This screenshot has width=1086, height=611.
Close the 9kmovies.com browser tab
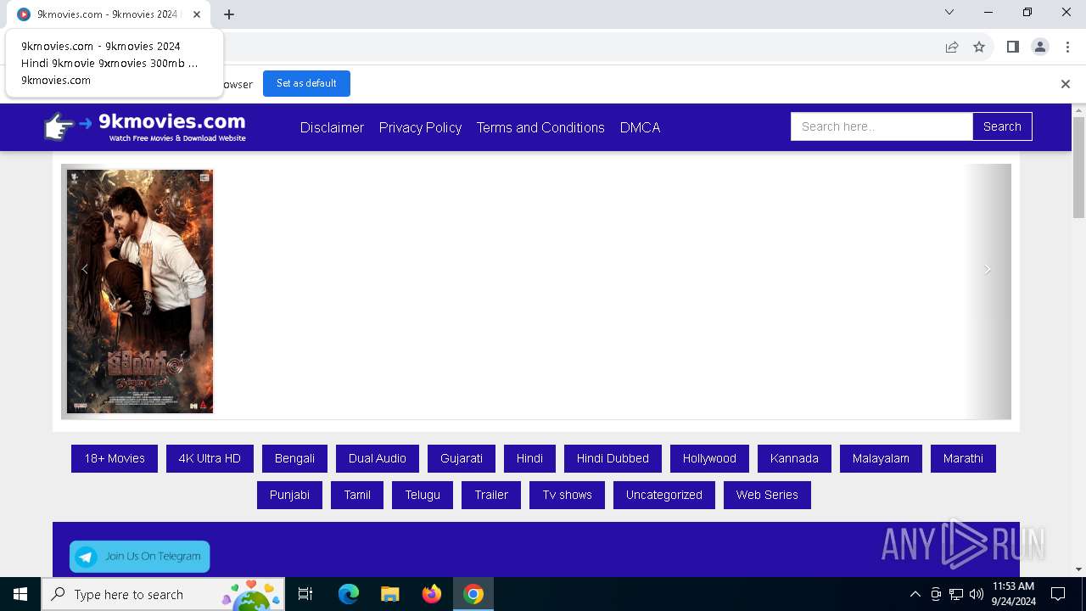click(197, 14)
